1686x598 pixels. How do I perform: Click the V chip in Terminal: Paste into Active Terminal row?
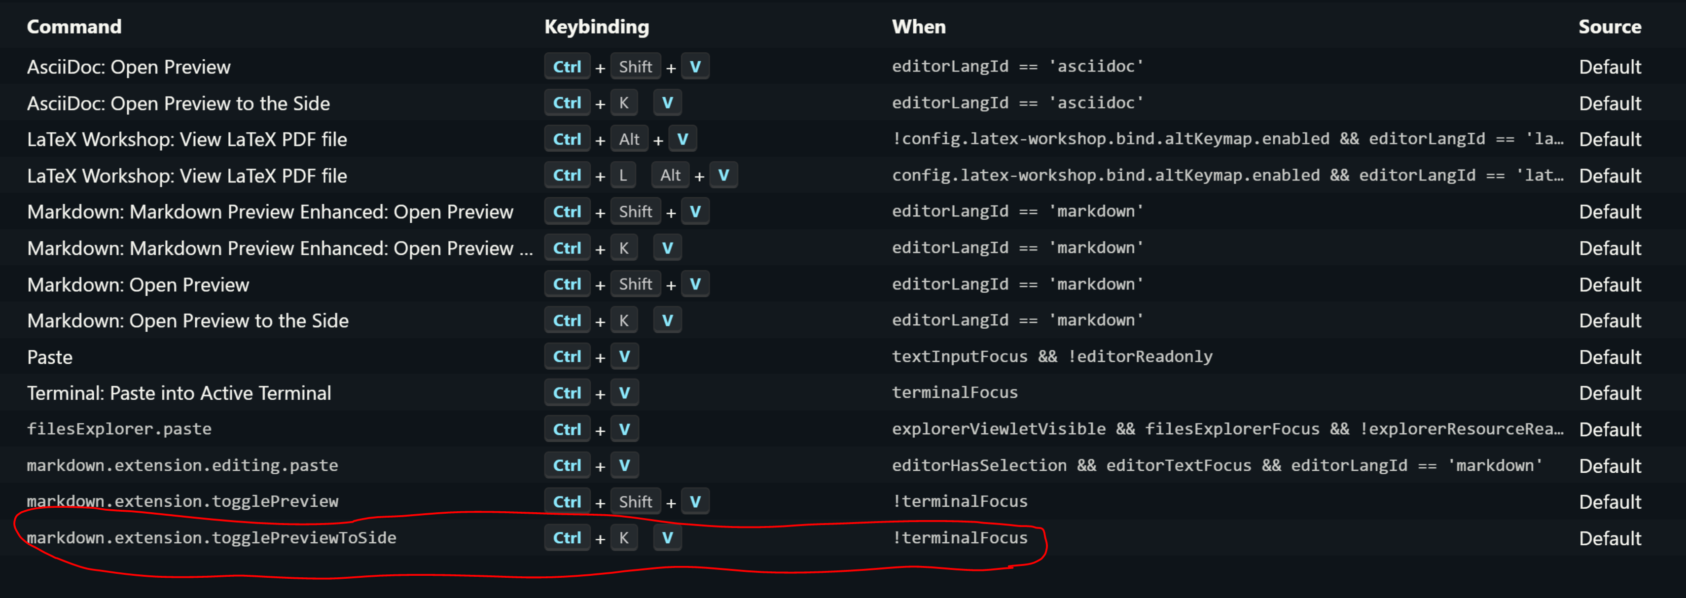click(x=624, y=392)
